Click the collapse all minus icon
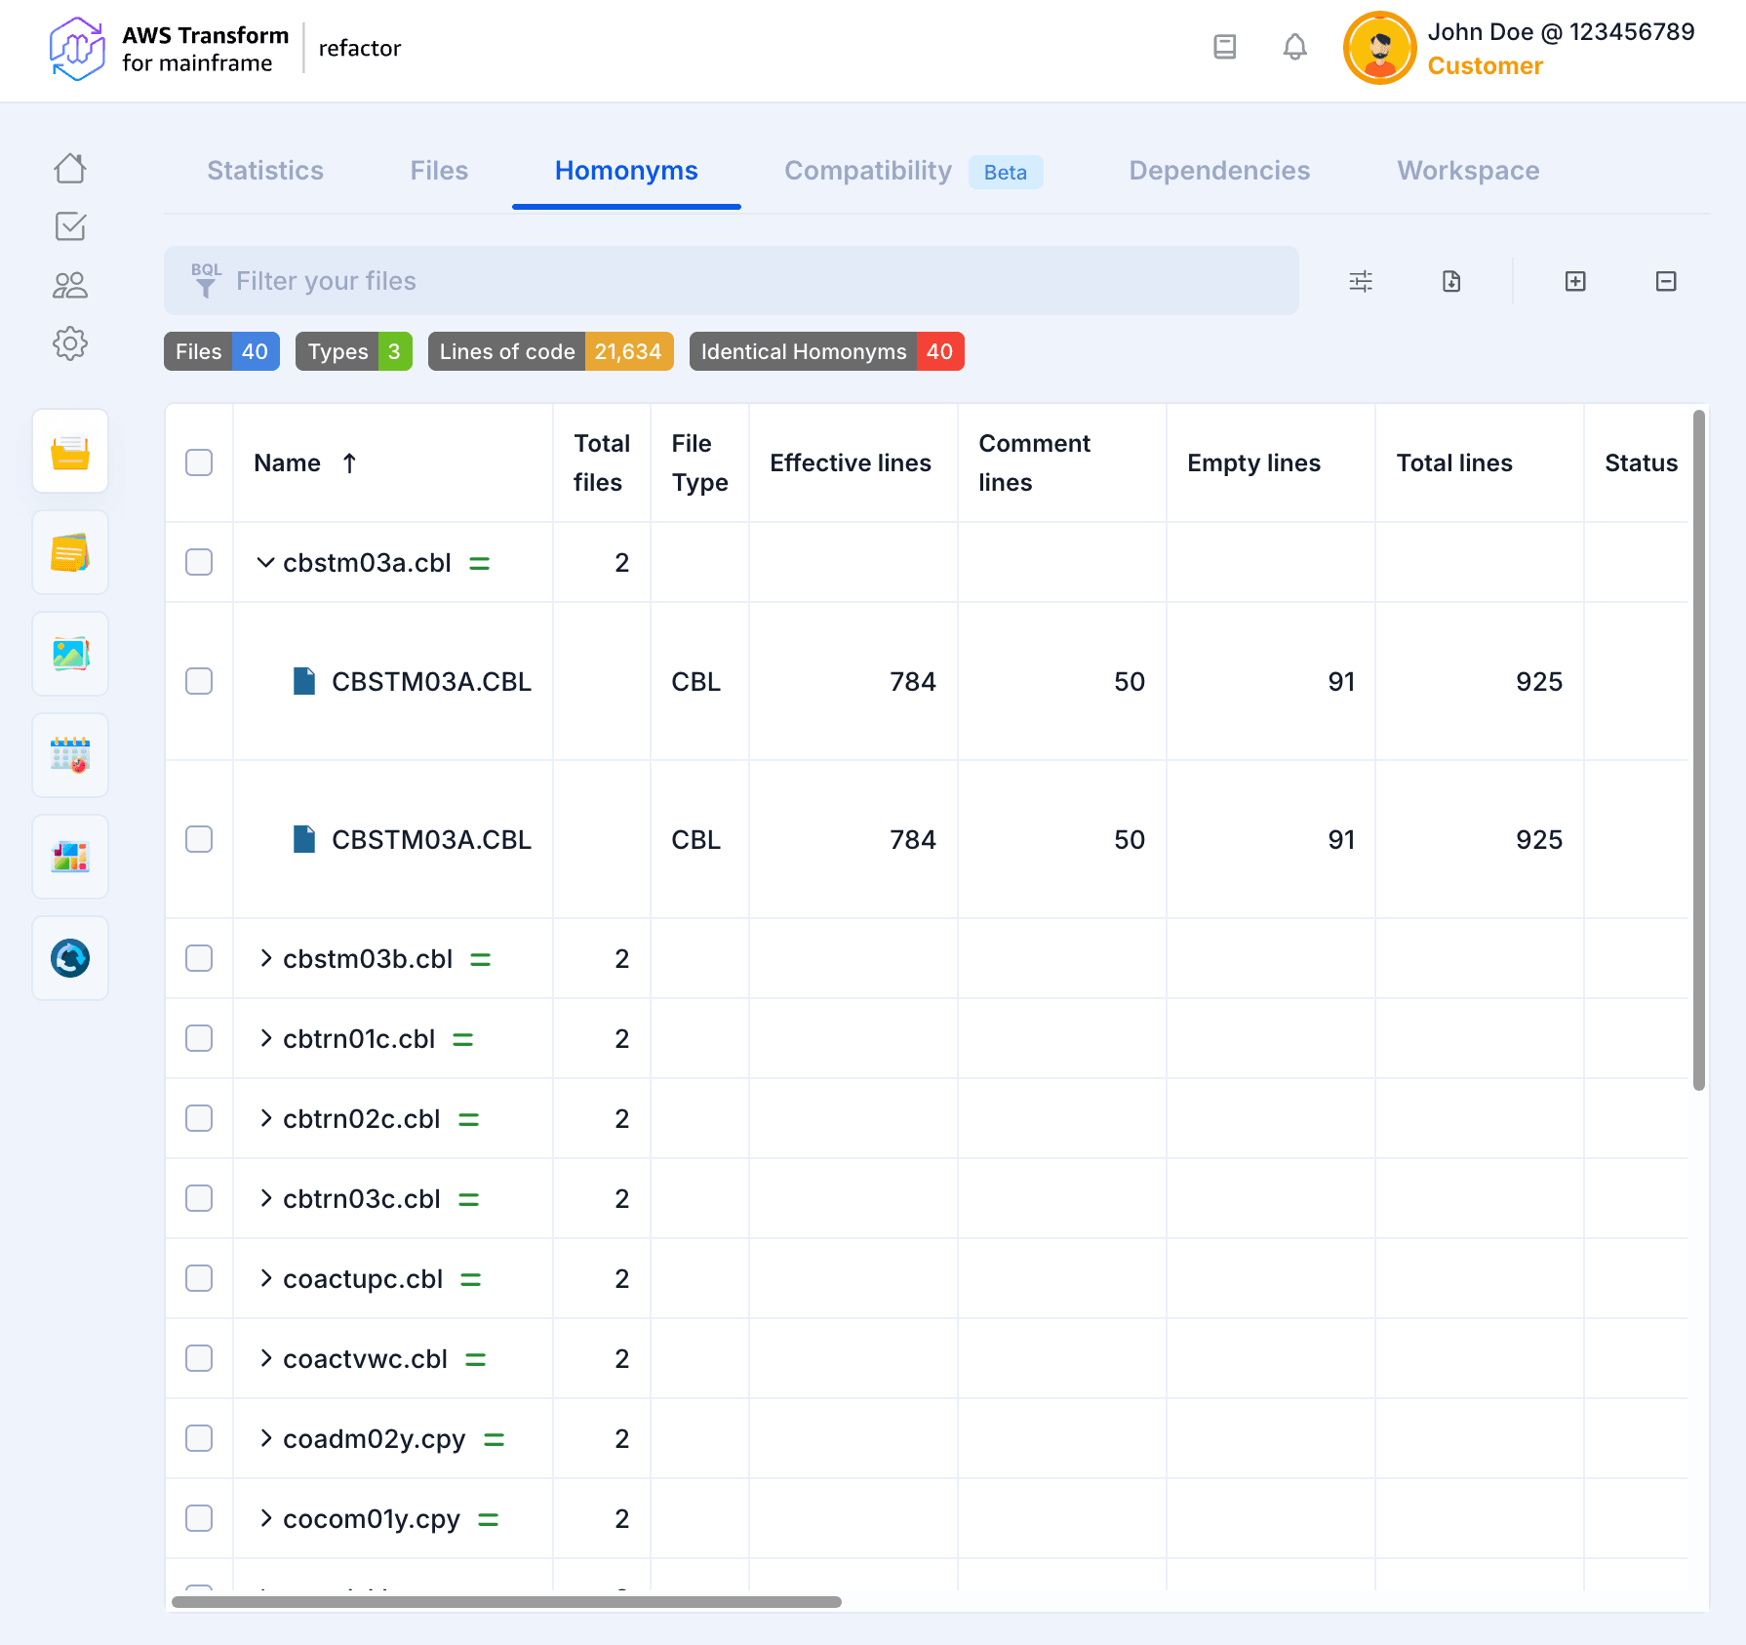The image size is (1746, 1645). click(x=1665, y=281)
